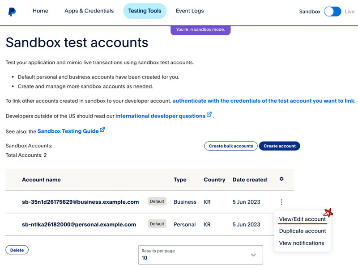The image size is (358, 269).
Task: Open the authenticate with credentials link
Action: 264,101
